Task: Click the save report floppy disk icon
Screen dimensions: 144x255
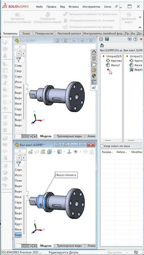Action: 107,39
